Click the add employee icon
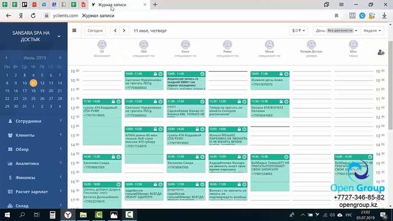This screenshot has width=393, height=221. 381,52
